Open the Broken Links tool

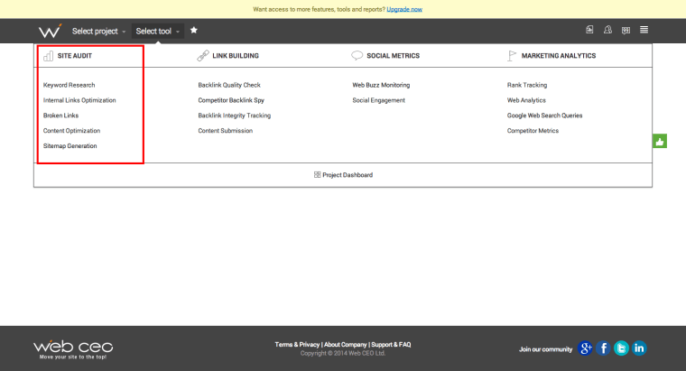[x=60, y=116]
